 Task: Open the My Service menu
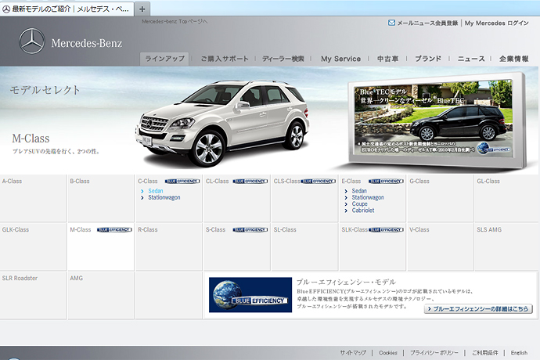340,59
